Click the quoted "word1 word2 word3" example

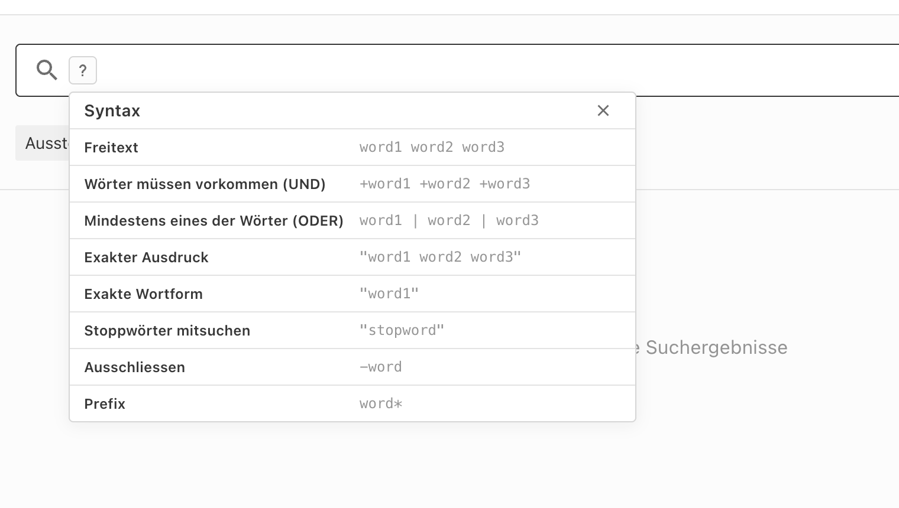[x=441, y=257]
